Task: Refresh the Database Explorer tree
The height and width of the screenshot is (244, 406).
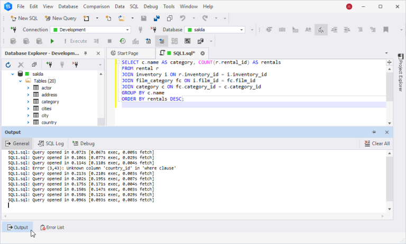Action: pyautogui.click(x=8, y=65)
